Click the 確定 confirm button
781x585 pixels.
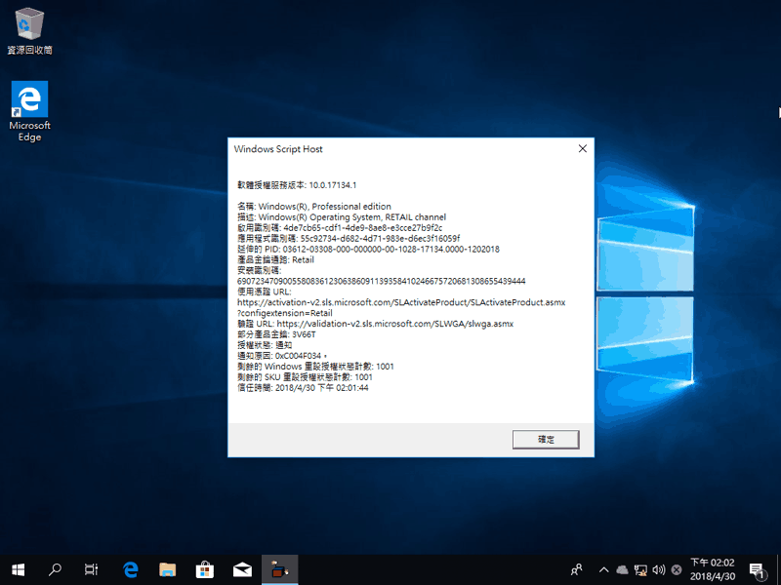coord(546,440)
